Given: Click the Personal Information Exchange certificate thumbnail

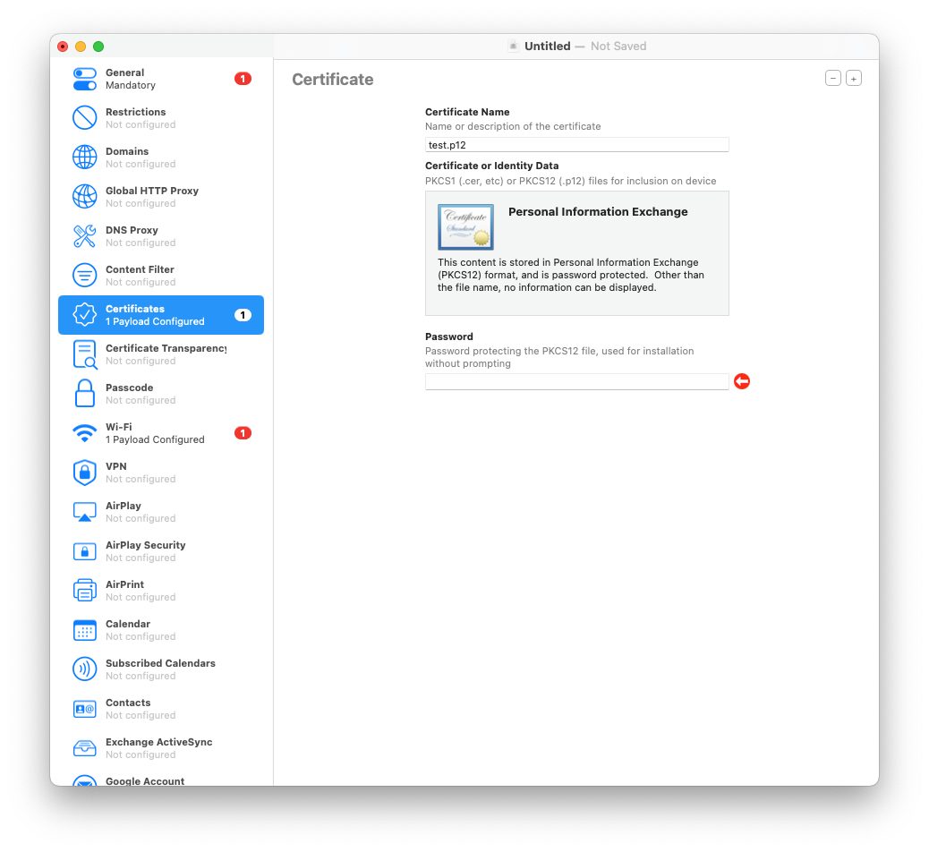Looking at the screenshot, I should click(465, 227).
